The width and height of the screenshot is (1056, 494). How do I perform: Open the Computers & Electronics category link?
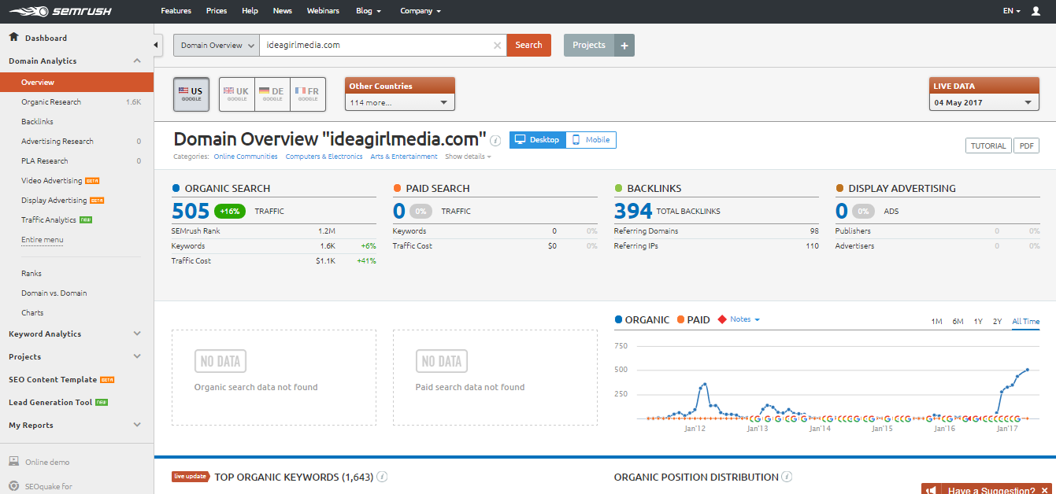point(324,157)
